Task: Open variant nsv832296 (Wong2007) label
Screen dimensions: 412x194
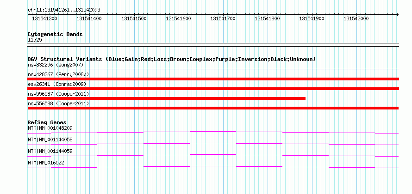Action: coord(56,65)
